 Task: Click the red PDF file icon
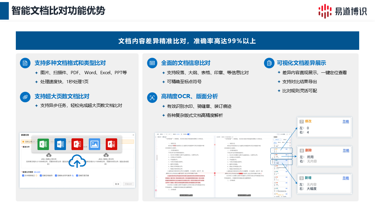pos(111,144)
